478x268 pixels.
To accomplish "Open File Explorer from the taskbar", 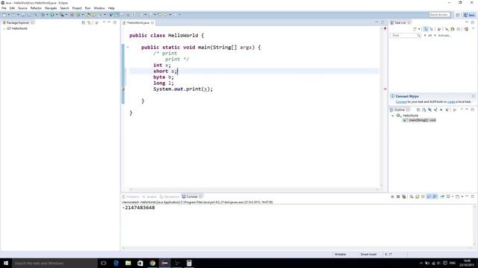I will [x=128, y=263].
